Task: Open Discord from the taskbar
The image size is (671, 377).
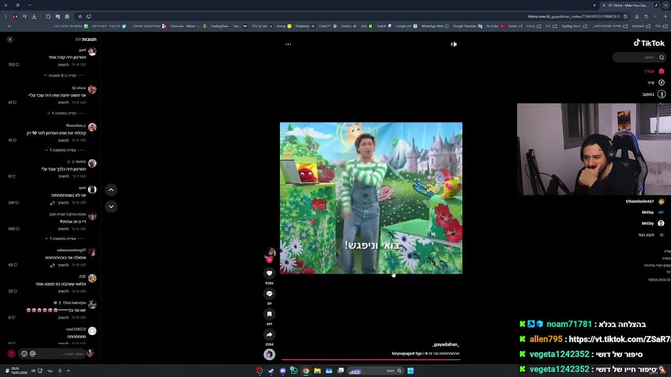Action: click(x=283, y=371)
